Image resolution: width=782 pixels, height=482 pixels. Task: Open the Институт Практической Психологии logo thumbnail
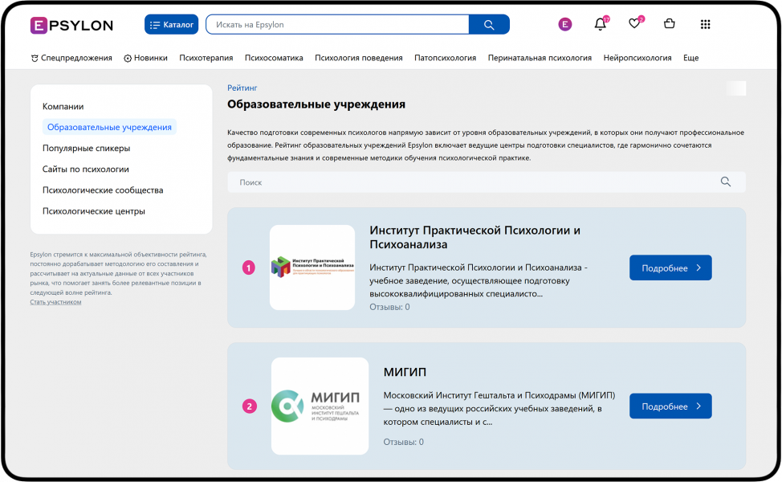click(x=312, y=268)
